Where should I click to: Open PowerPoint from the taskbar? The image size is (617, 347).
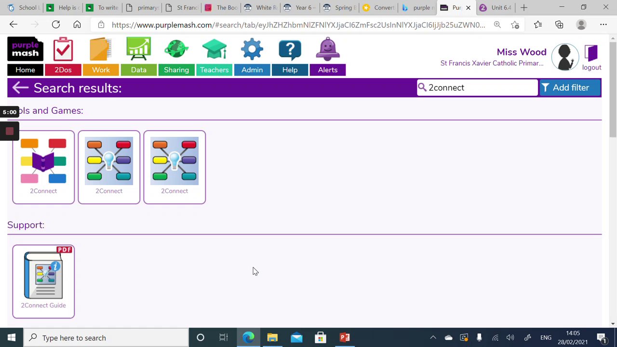pyautogui.click(x=345, y=338)
